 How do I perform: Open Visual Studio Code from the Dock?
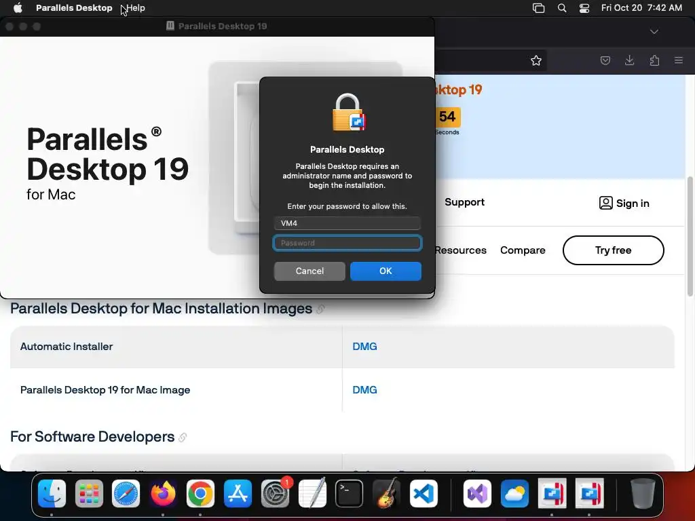pos(424,493)
